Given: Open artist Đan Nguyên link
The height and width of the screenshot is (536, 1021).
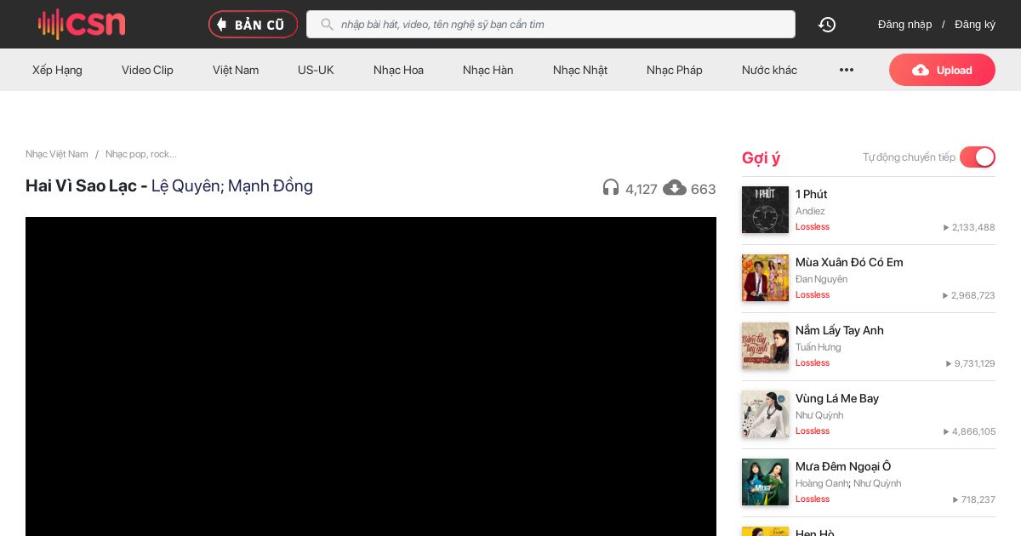Looking at the screenshot, I should coord(821,279).
